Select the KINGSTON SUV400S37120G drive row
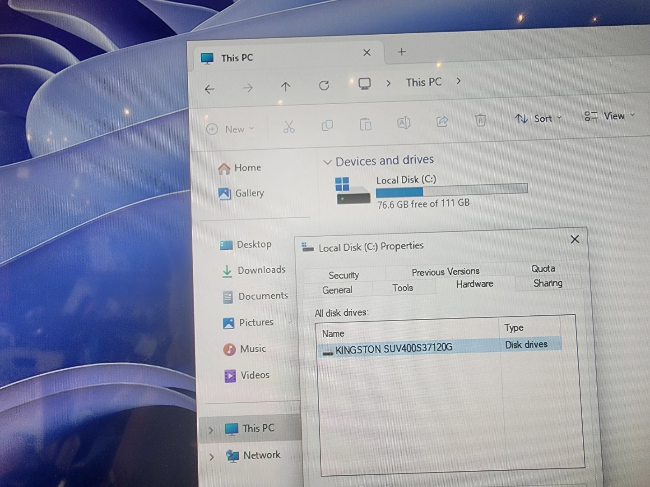This screenshot has height=487, width=650. point(440,347)
